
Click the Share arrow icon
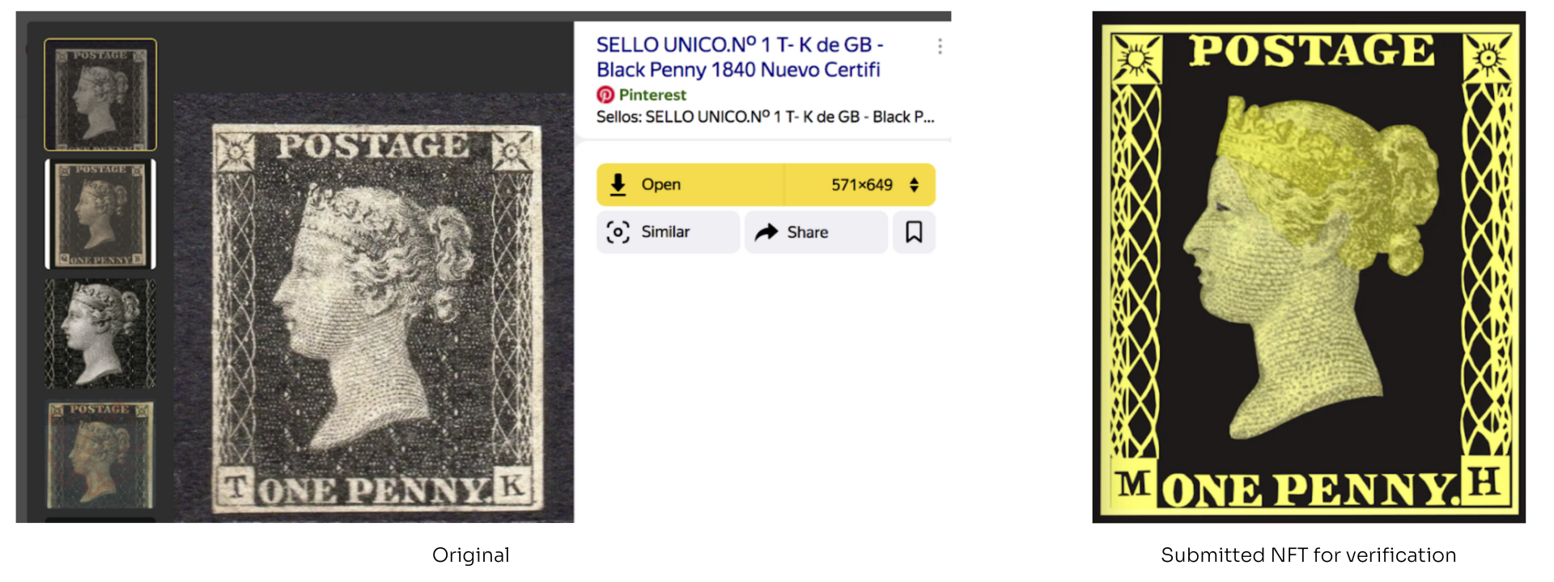pos(766,233)
